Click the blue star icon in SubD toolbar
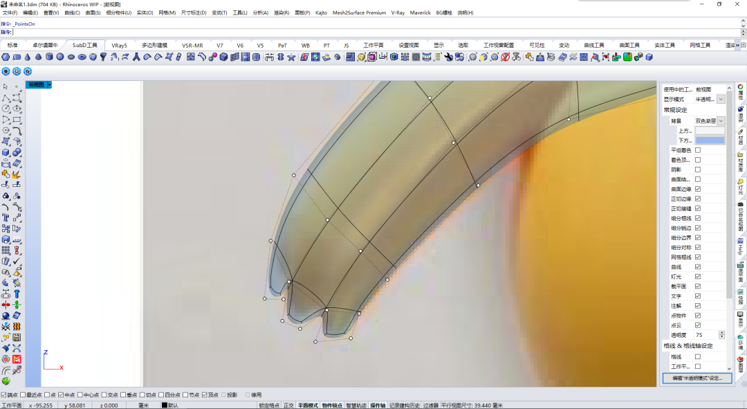Viewport: 747px width, 409px height. [x=291, y=57]
